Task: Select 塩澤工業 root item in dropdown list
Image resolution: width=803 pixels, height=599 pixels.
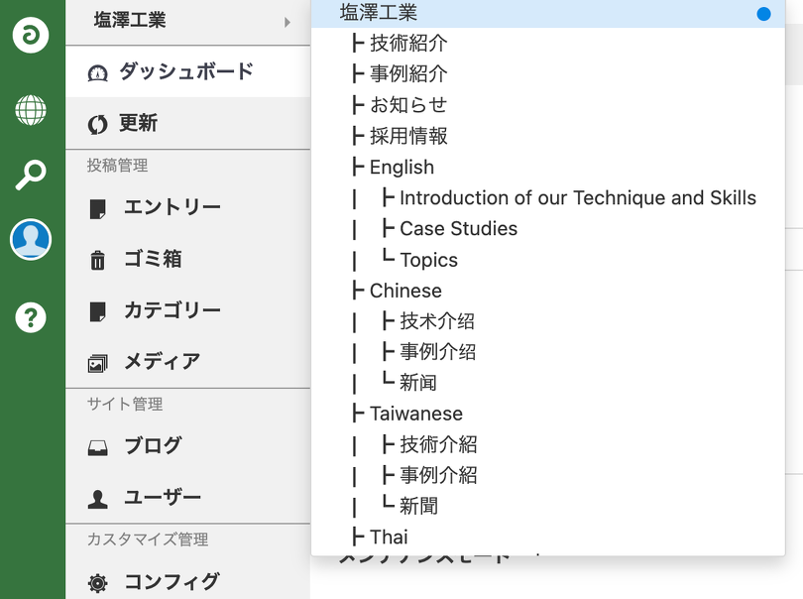Action: (x=379, y=13)
